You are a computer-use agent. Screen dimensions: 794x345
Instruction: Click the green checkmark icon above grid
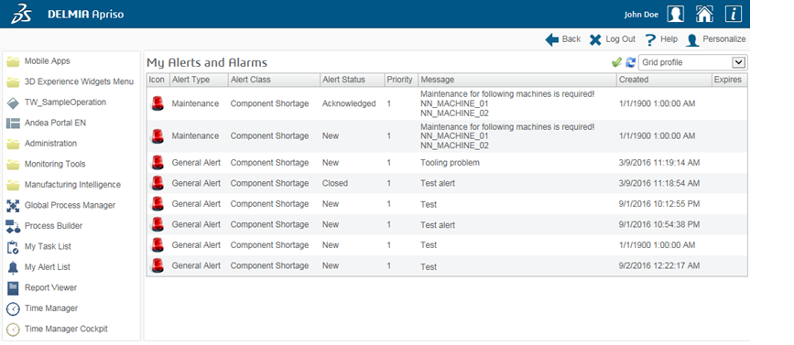click(x=616, y=63)
